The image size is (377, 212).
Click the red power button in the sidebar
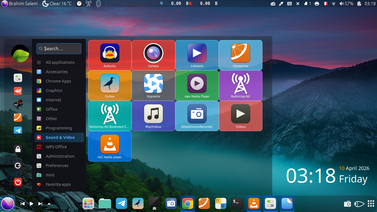click(x=18, y=182)
